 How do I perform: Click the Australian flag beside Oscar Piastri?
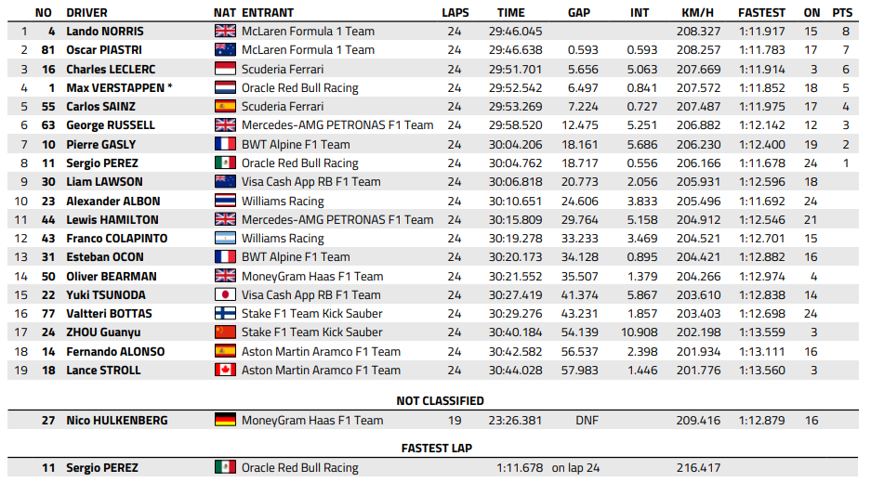click(x=225, y=50)
